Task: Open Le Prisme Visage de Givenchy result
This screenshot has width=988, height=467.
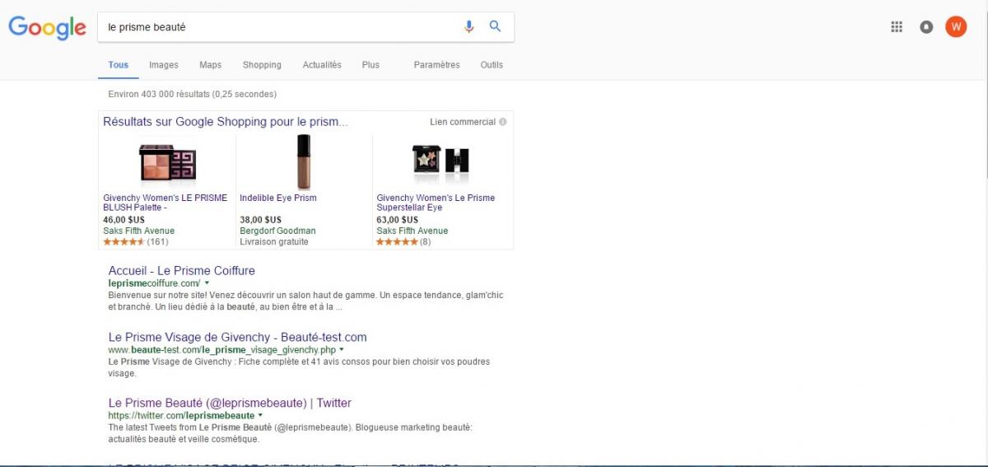Action: [238, 337]
